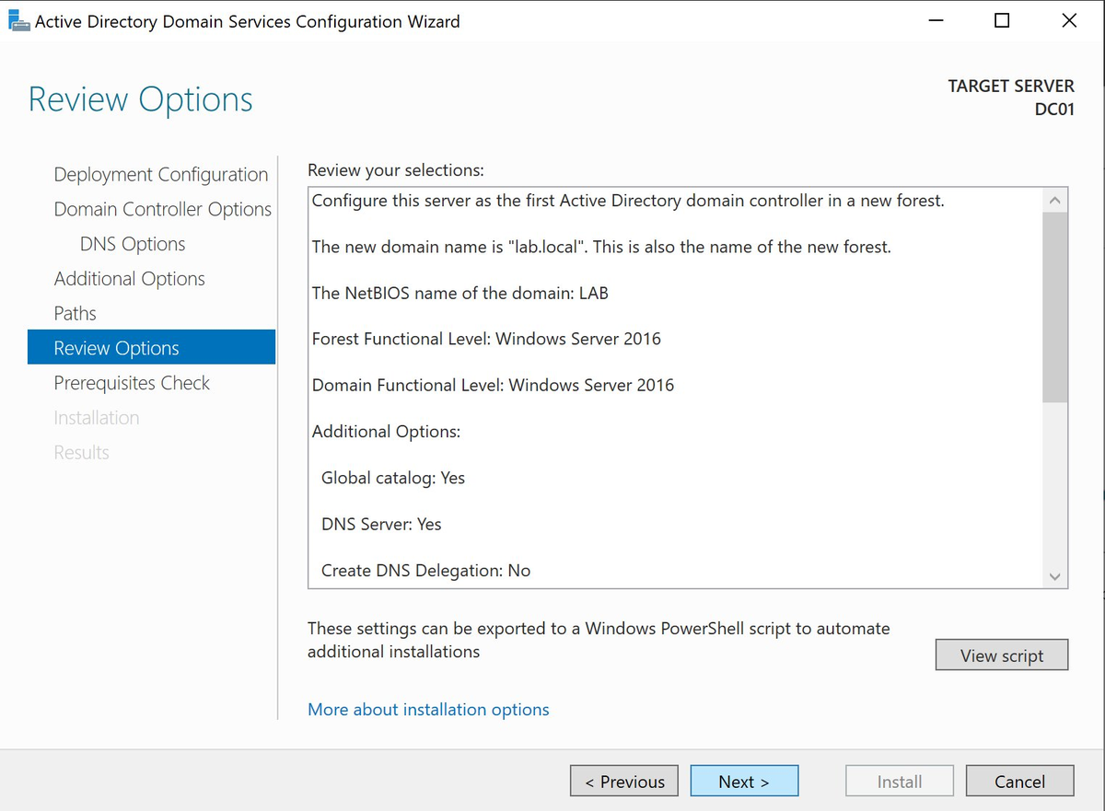Go back with the Previous button
The width and height of the screenshot is (1105, 811).
point(623,781)
